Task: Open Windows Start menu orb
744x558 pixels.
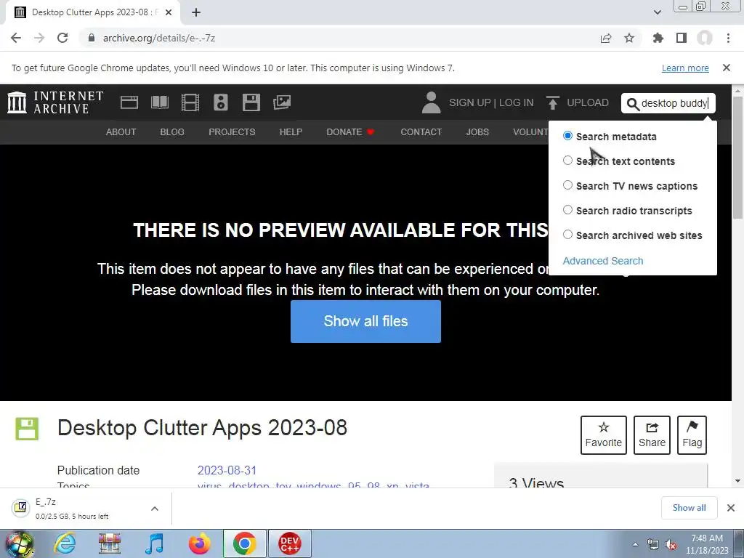Action: [18, 543]
